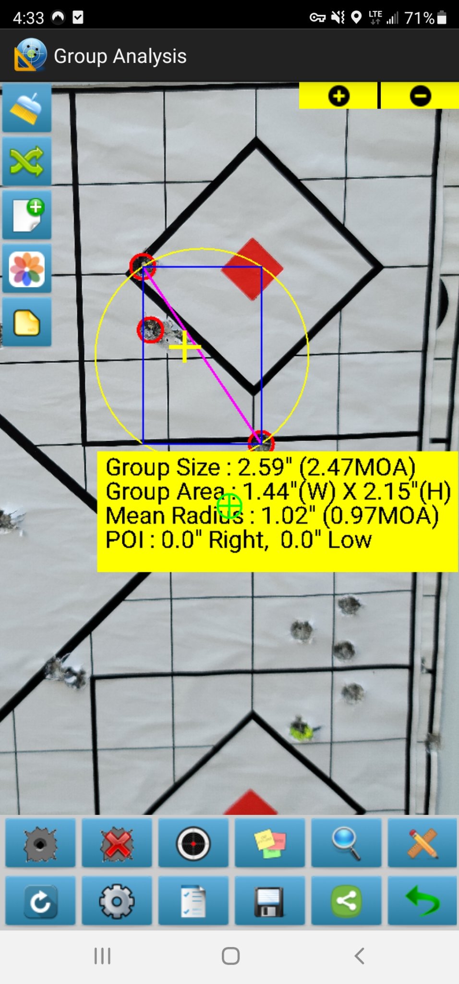Tap the Group Analysis app logo
459x984 pixels.
(31, 55)
